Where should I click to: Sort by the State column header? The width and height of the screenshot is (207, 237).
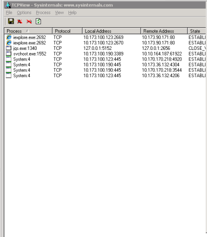tap(197, 31)
